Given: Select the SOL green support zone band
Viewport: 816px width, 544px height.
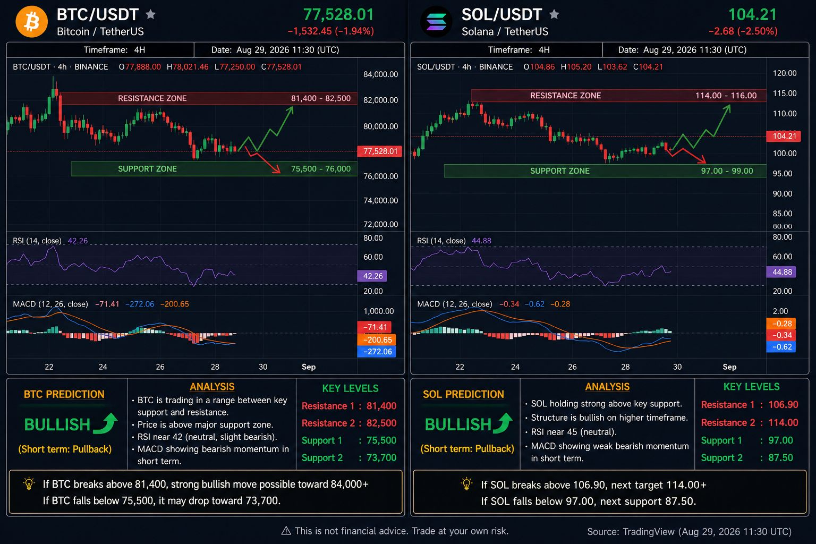Looking at the screenshot, I should point(605,171).
